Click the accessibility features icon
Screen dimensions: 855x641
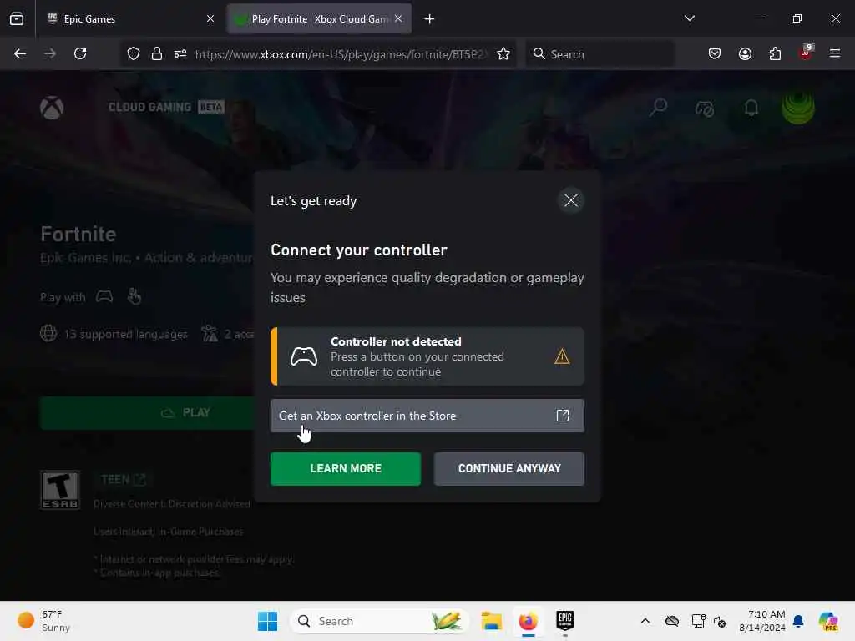(210, 333)
